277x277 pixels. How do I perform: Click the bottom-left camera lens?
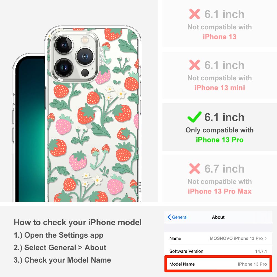pyautogui.click(x=64, y=67)
